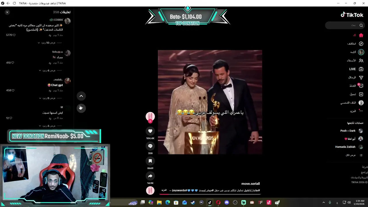This screenshot has height=207, width=368.
Task: Bookmark the video with 8669 saves
Action: coord(150,161)
